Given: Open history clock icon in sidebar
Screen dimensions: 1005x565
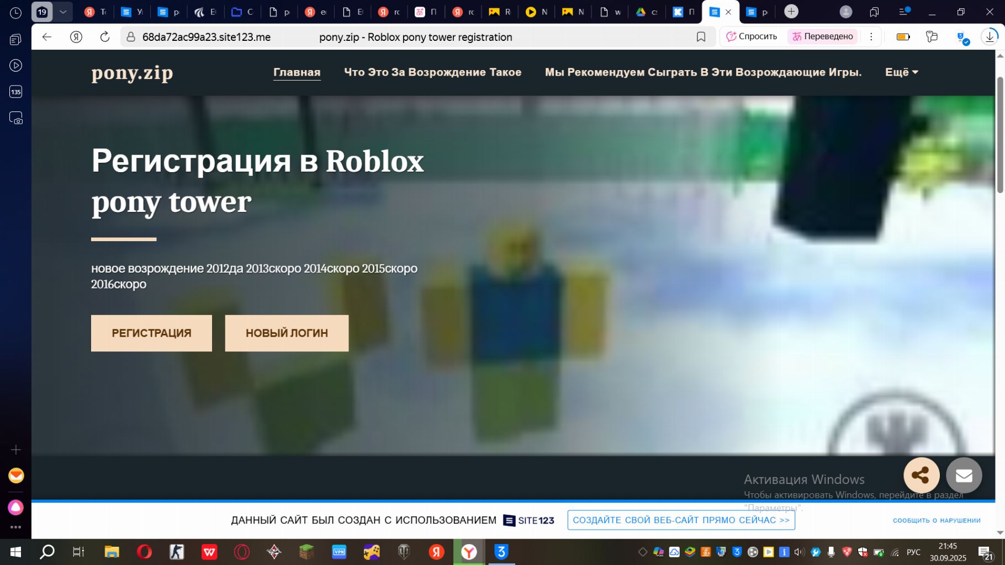Looking at the screenshot, I should pos(15,13).
